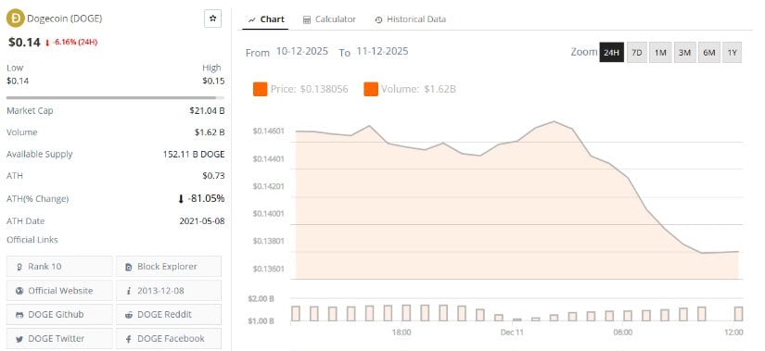This screenshot has height=351, width=765.
Task: Select the 3M zoom range
Action: pos(684,53)
